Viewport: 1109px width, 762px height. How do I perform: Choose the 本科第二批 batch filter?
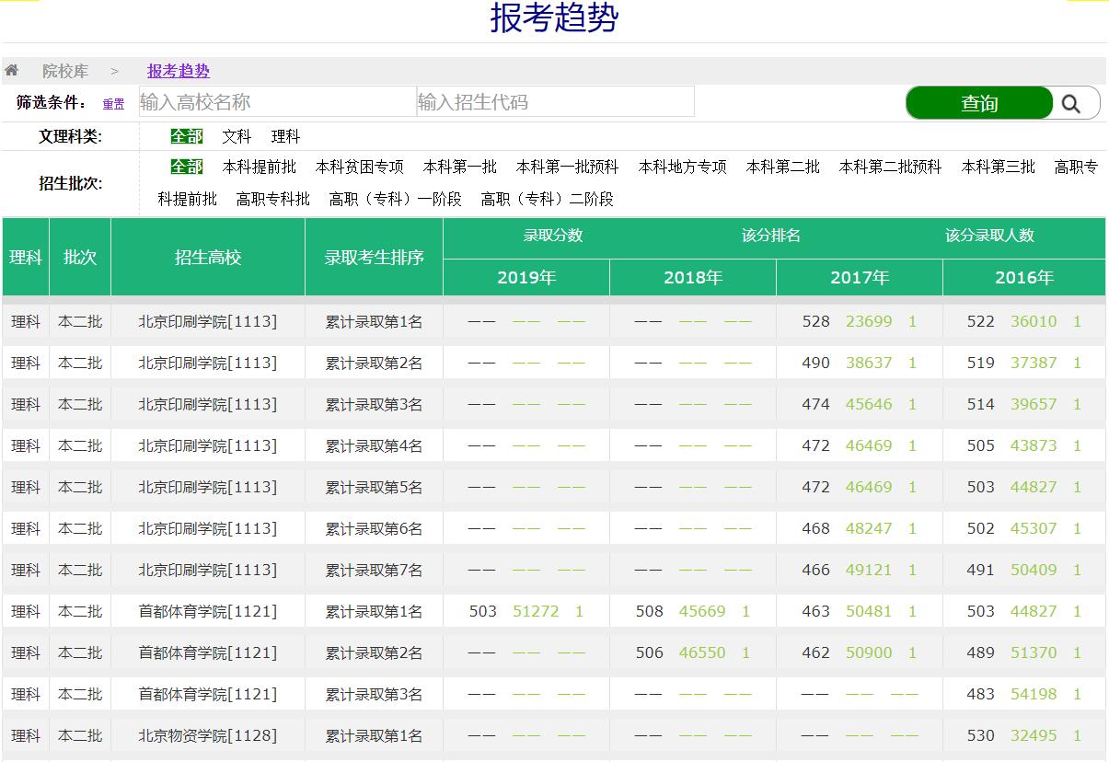(x=783, y=167)
